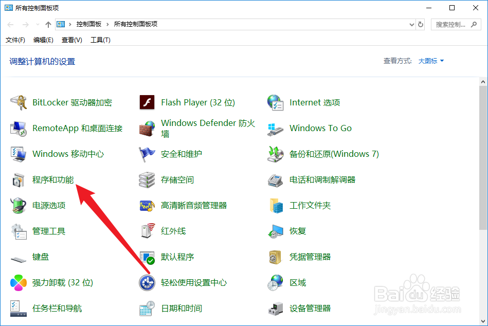Open the 备份和还原(Windows 7) icon
The height and width of the screenshot is (326, 488).
click(x=276, y=154)
